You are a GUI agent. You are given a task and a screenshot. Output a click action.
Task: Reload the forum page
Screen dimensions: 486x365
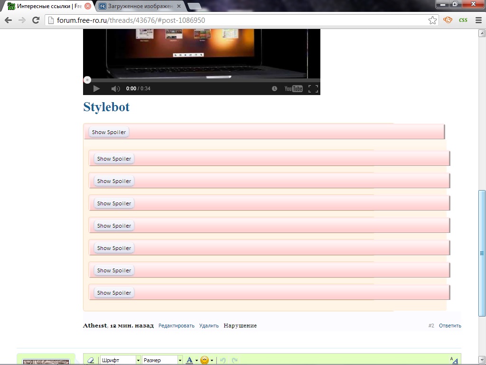[x=36, y=20]
